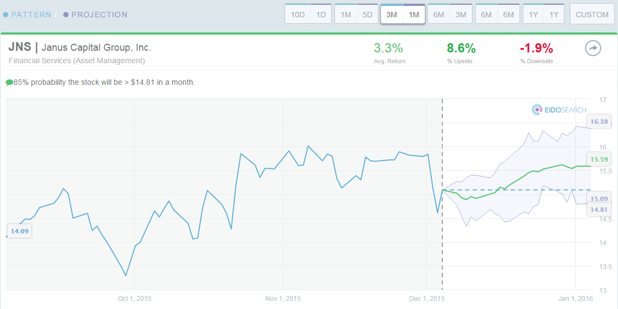The image size is (618, 309).
Task: Click the dashed vertical projection start line
Action: point(442,194)
